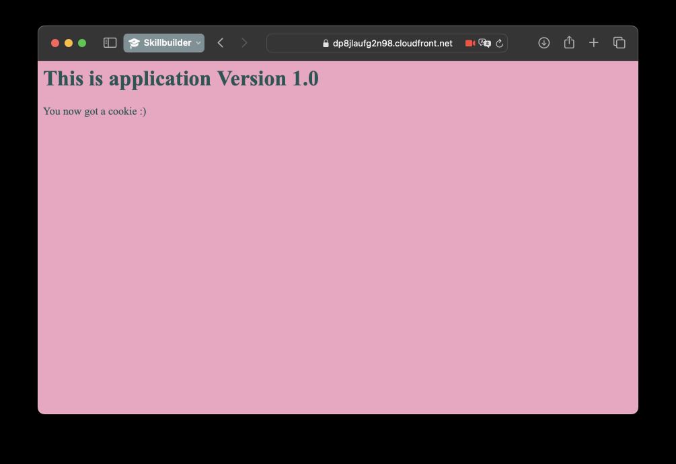Viewport: 676px width, 464px height.
Task: Open the Downloads list
Action: tap(543, 42)
